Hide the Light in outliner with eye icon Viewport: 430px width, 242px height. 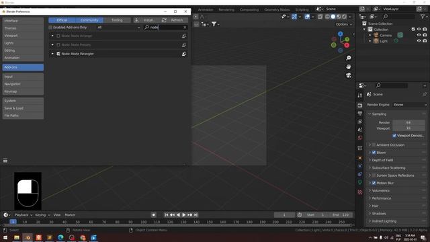pos(419,41)
